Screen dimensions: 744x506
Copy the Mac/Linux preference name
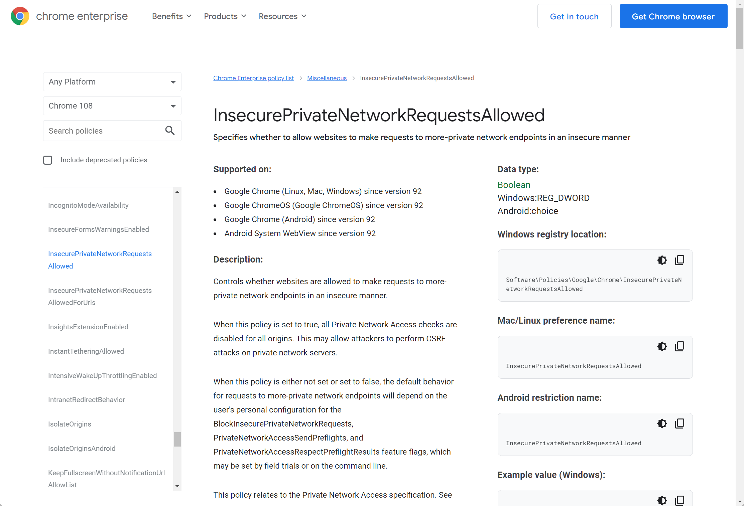[x=679, y=346]
